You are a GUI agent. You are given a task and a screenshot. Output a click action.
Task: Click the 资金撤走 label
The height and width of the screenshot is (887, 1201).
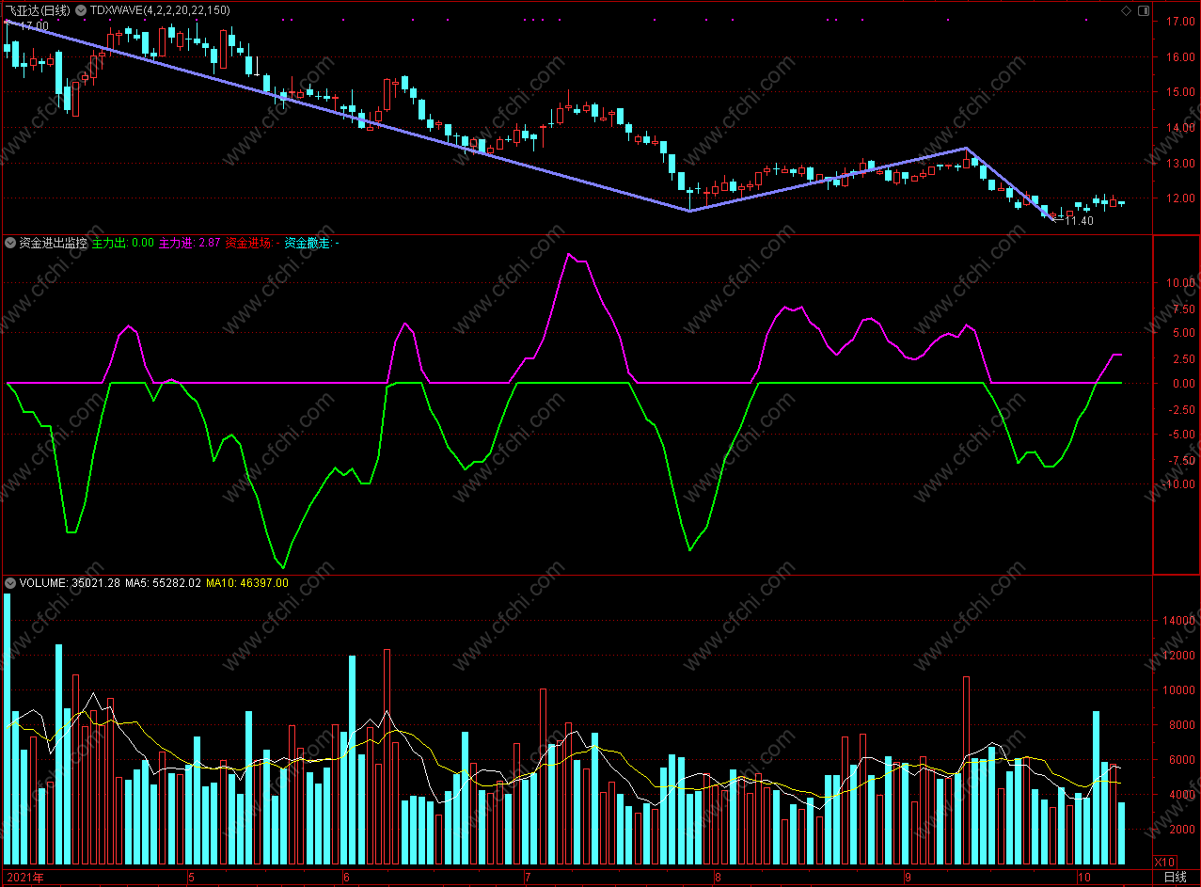pos(308,243)
